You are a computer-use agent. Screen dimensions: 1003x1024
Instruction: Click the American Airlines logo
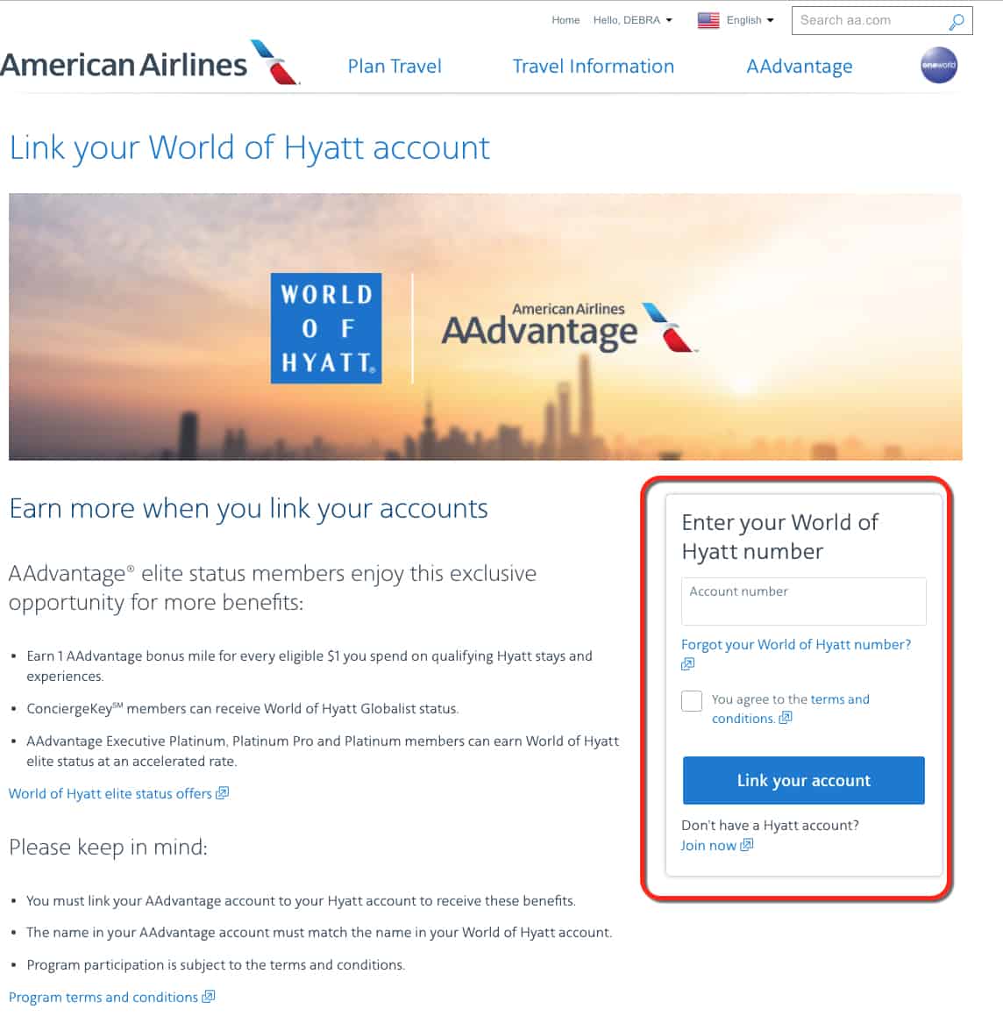point(149,63)
